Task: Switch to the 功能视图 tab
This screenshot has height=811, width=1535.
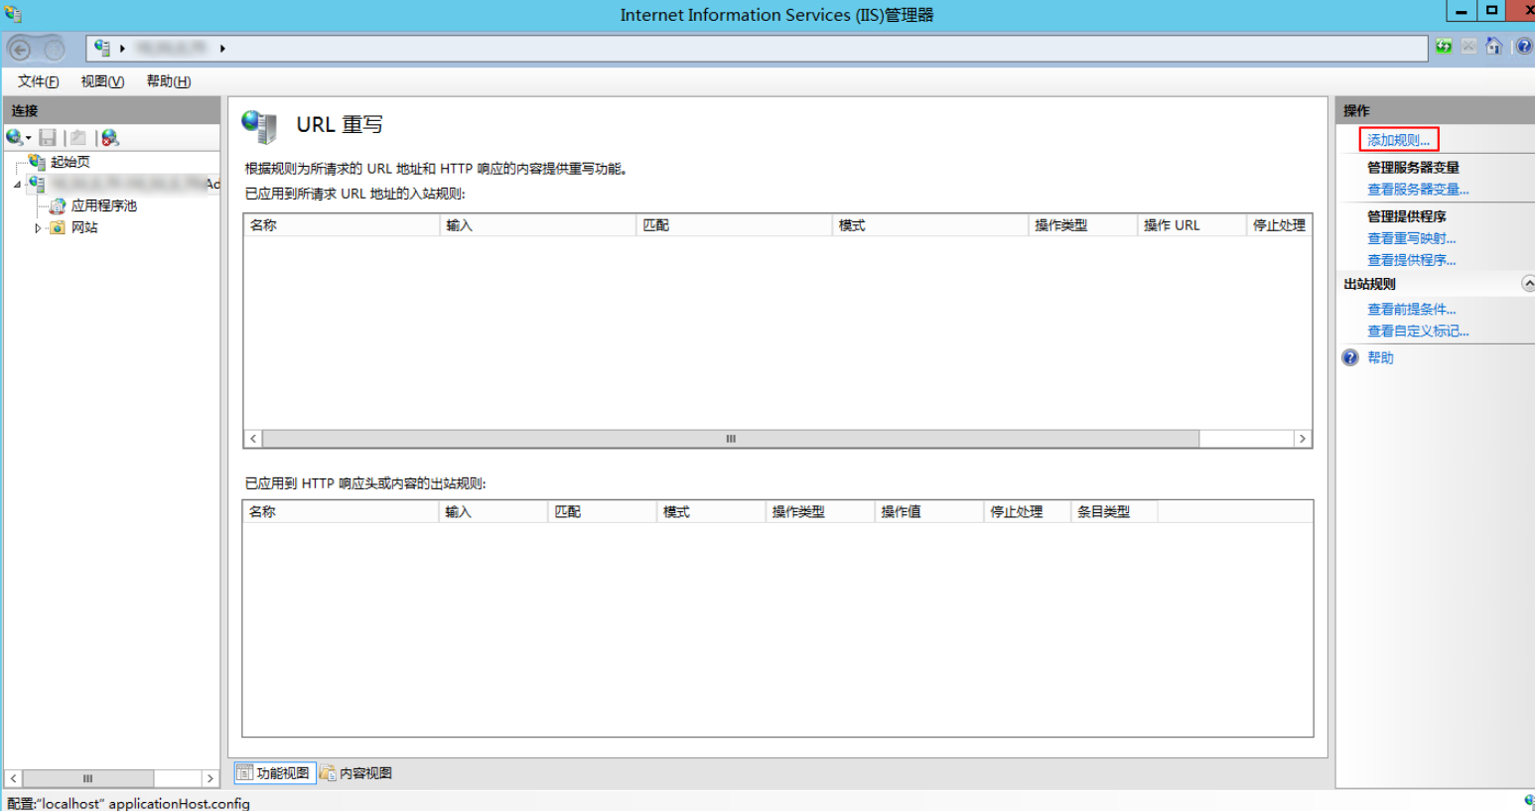Action: (275, 772)
